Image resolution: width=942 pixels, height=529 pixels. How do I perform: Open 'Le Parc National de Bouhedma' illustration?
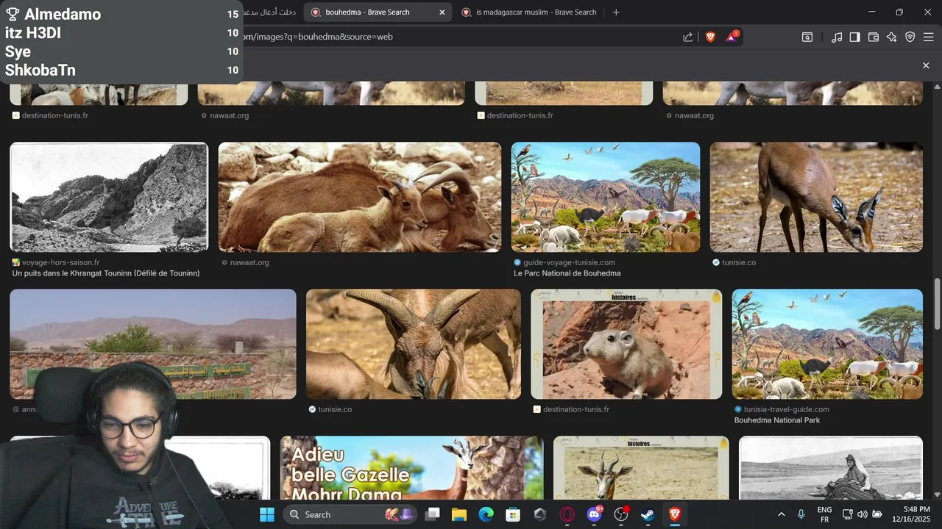click(x=606, y=197)
